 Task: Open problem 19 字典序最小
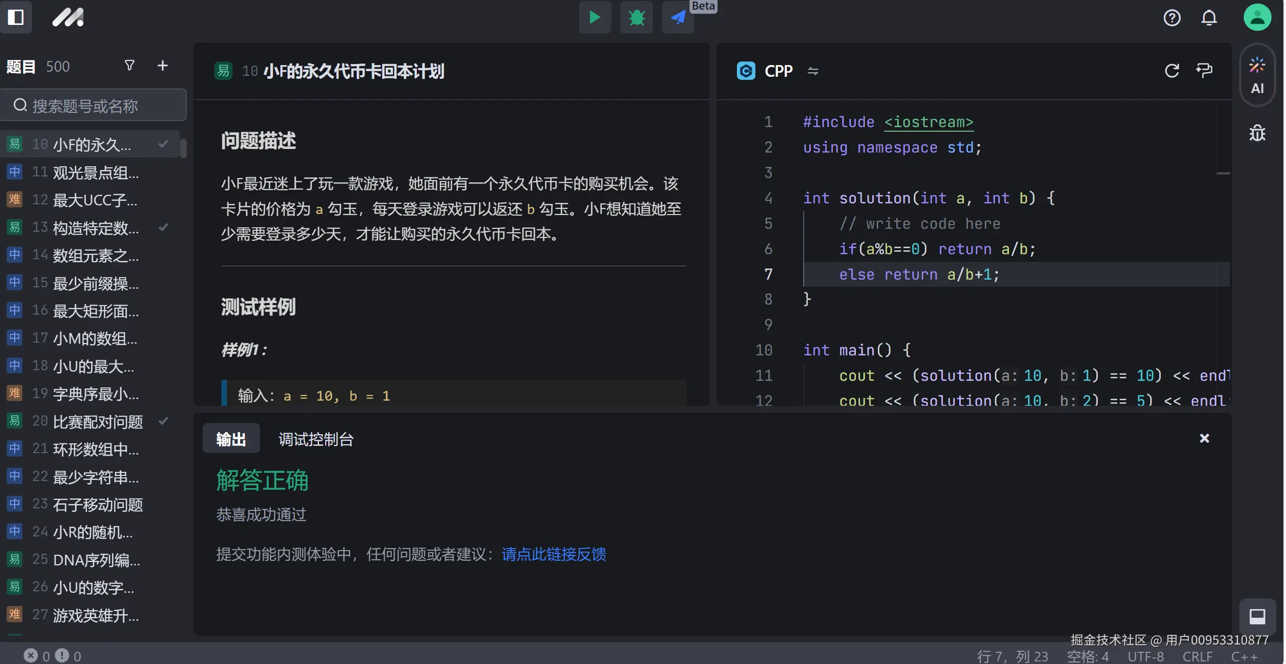[x=91, y=394]
